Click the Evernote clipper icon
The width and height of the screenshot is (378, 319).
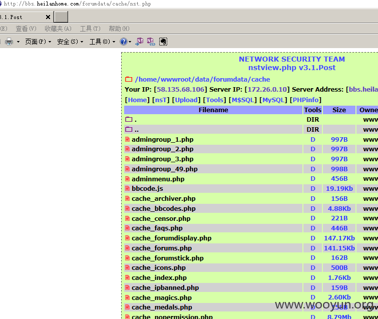[x=163, y=42]
